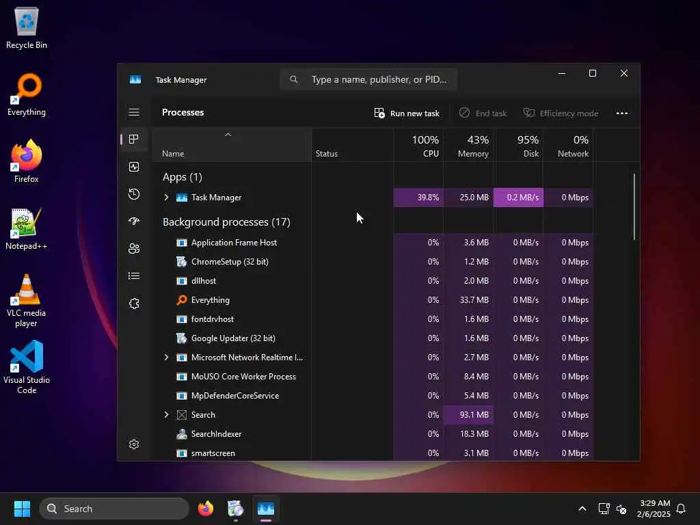Viewport: 700px width, 525px height.
Task: Select the Everything desktop shortcut
Action: 27,94
